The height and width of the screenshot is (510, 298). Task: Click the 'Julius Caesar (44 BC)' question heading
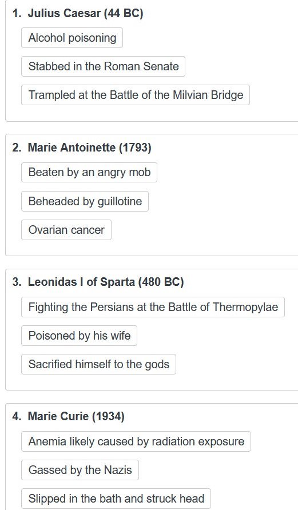click(86, 13)
